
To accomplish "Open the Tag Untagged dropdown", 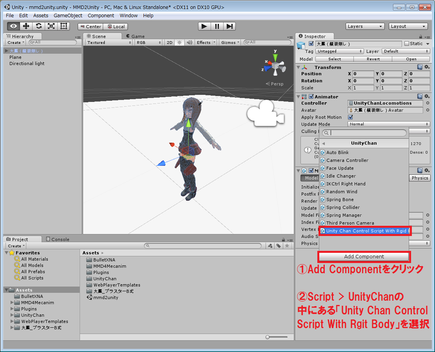I will pyautogui.click(x=340, y=51).
